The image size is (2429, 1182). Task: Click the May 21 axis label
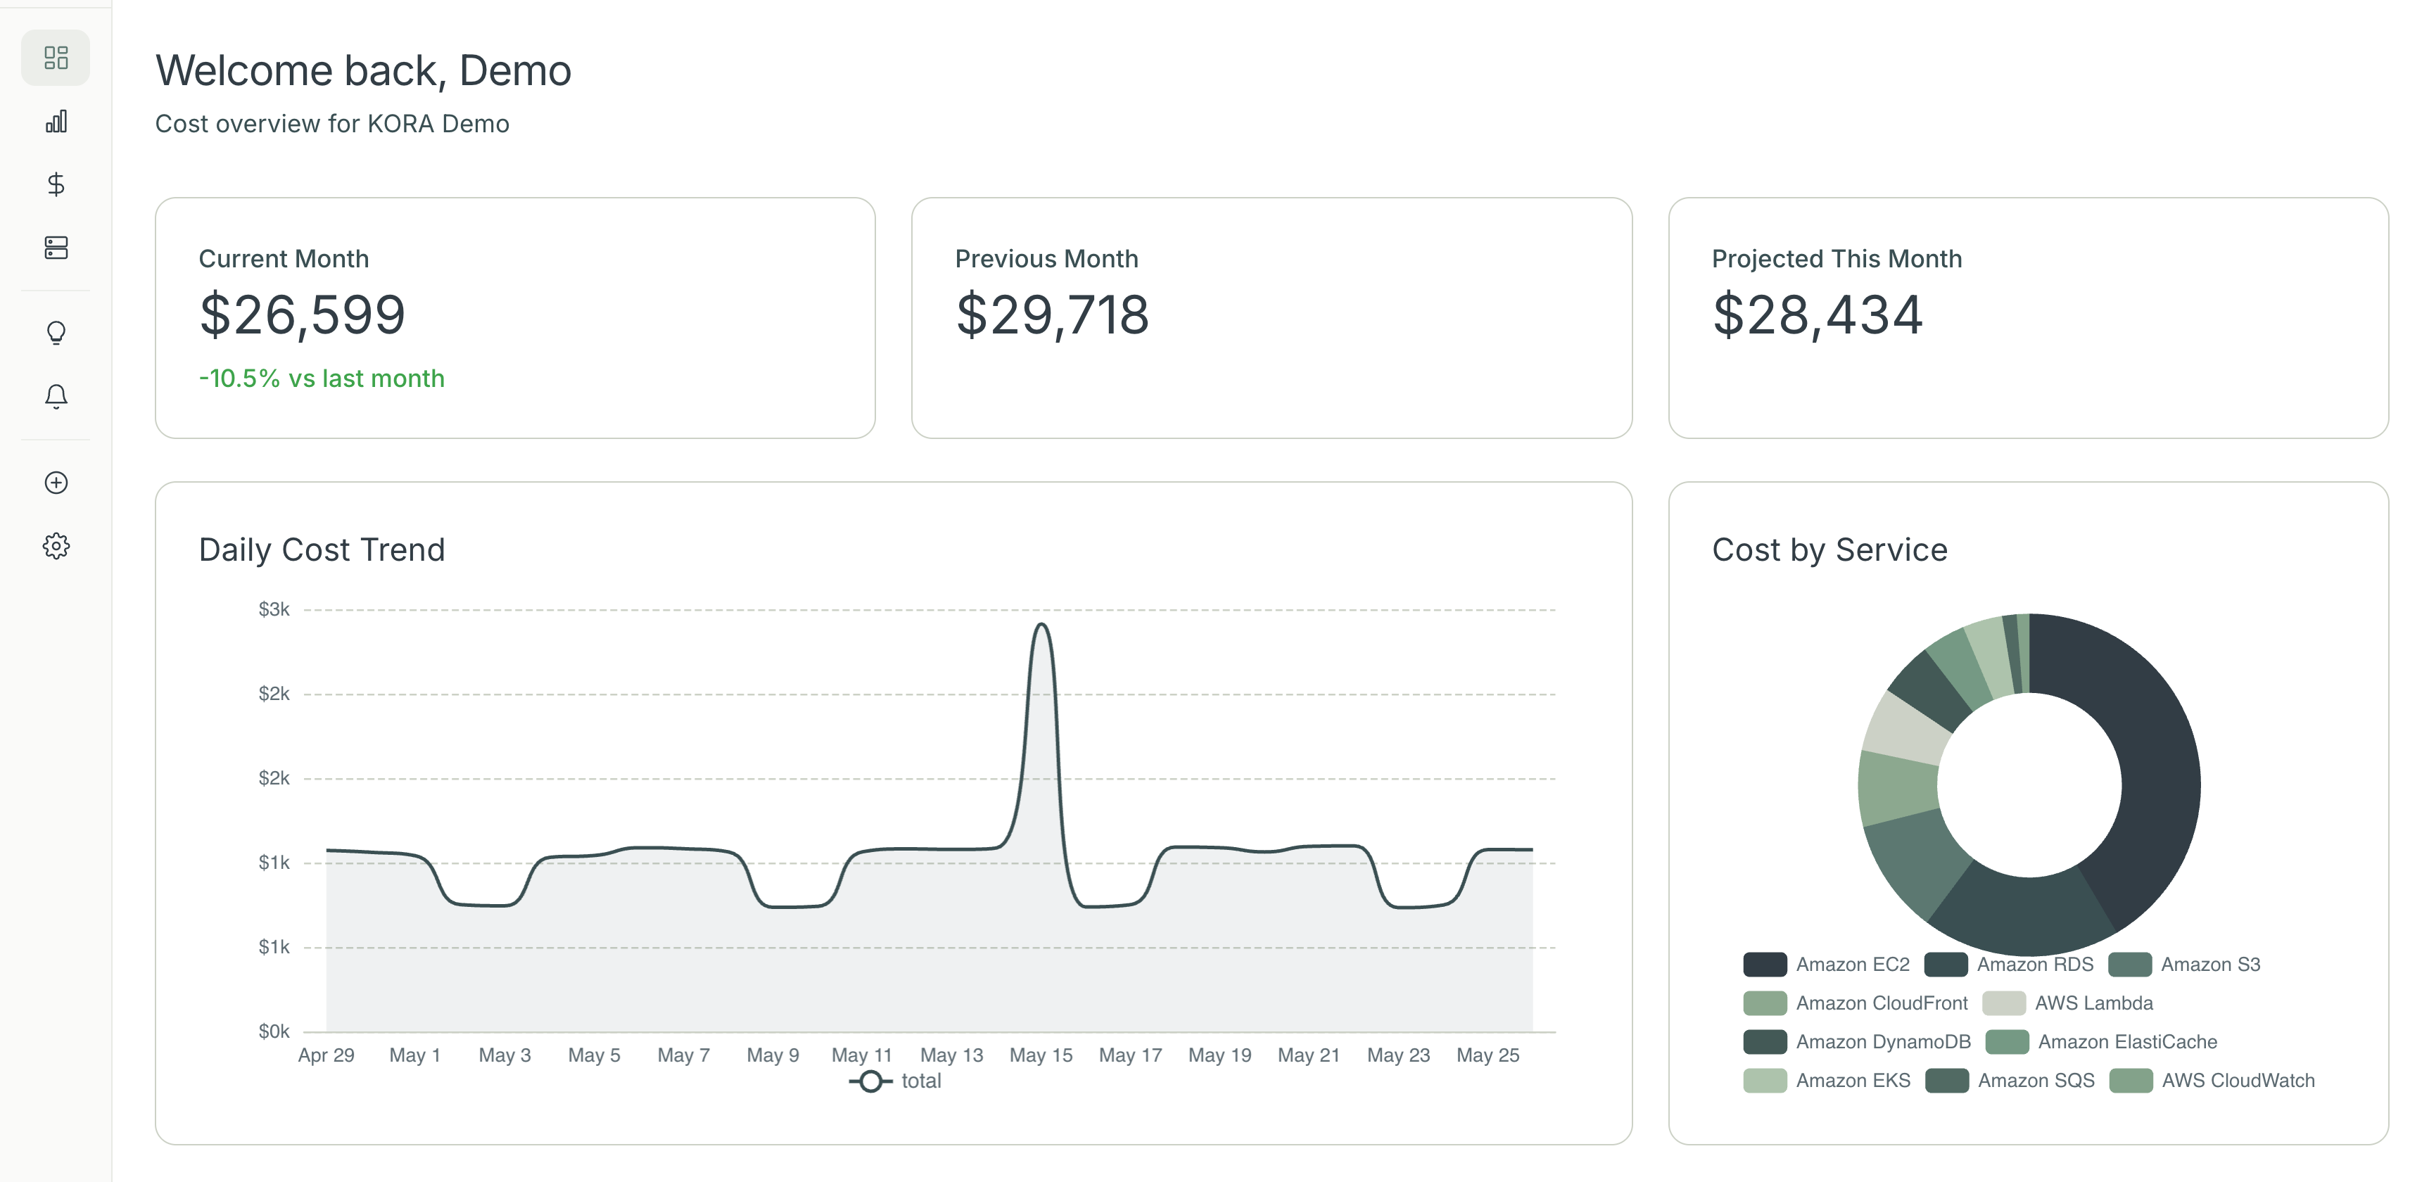click(1309, 1055)
